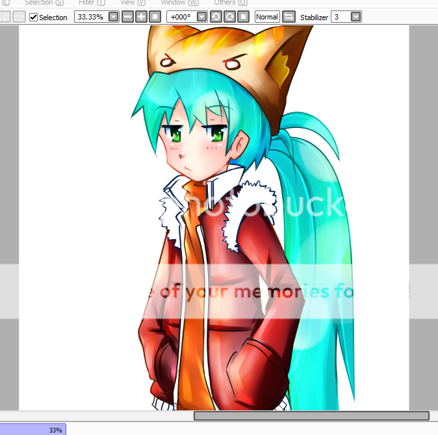Open the Others menu

pos(225,3)
